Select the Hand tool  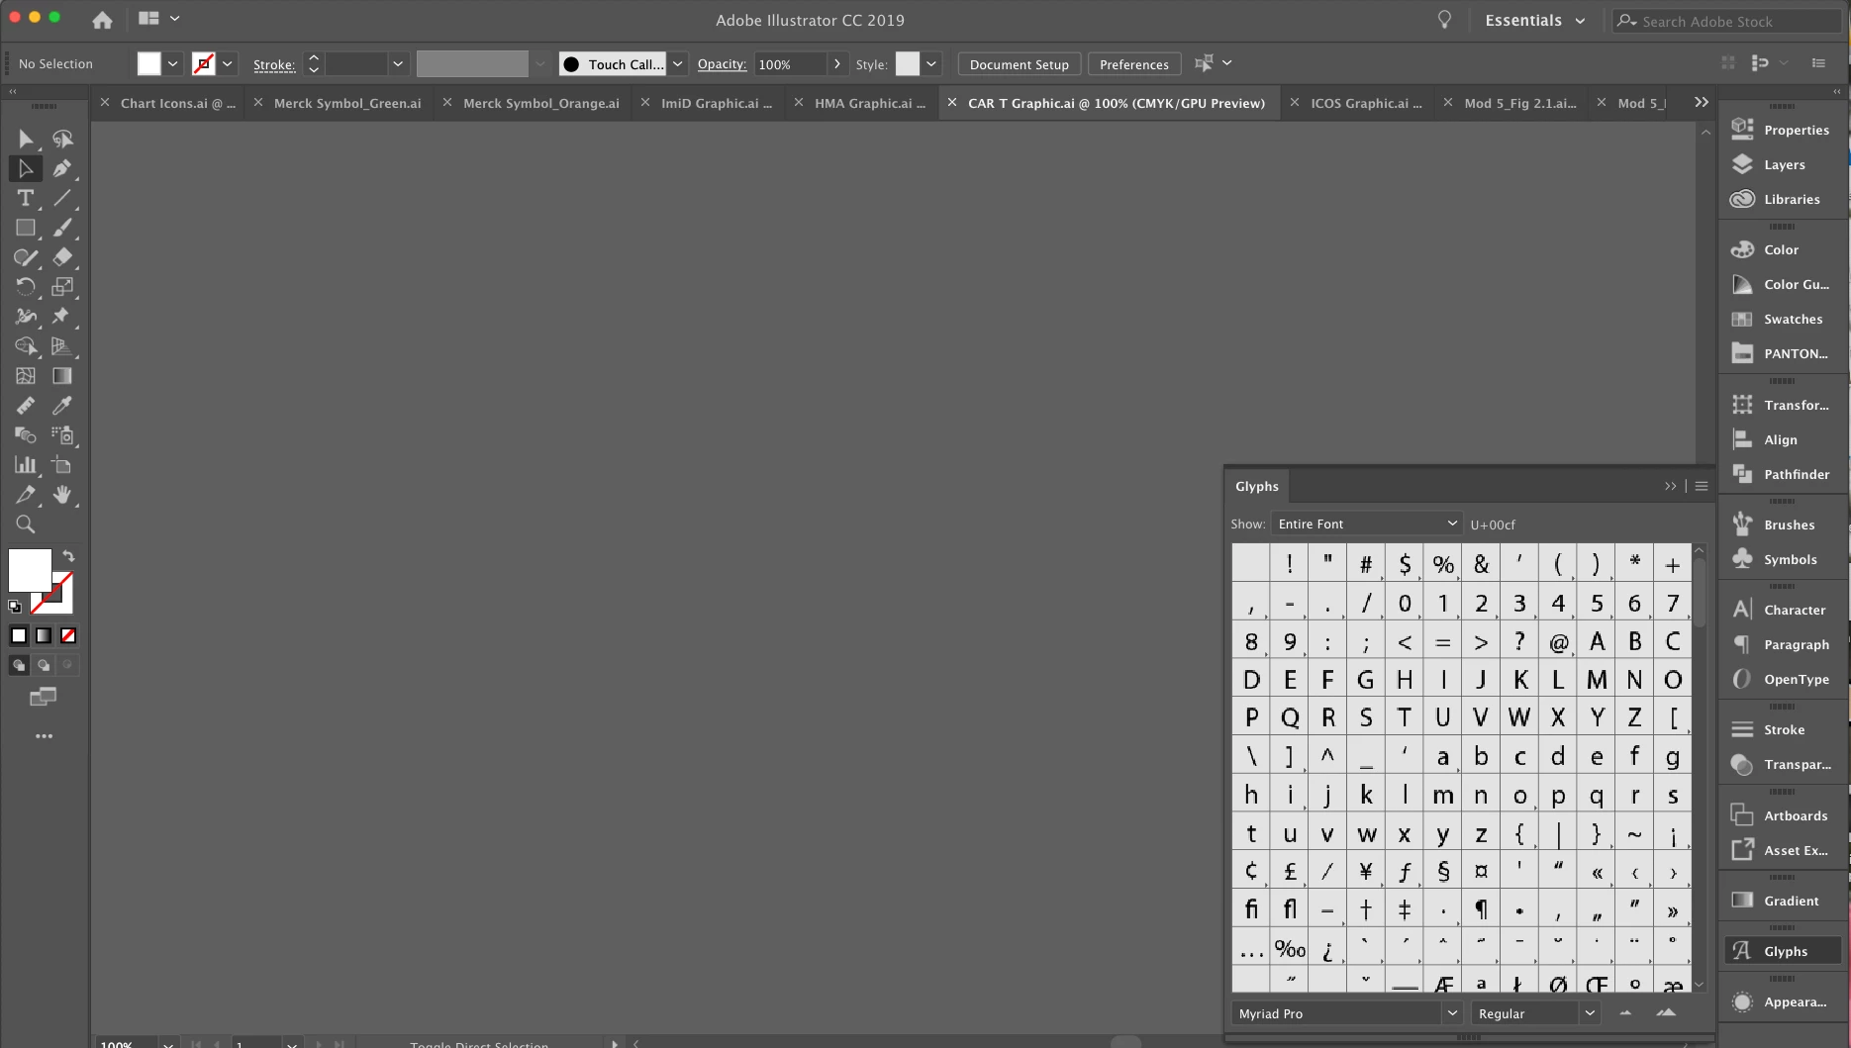(x=62, y=495)
